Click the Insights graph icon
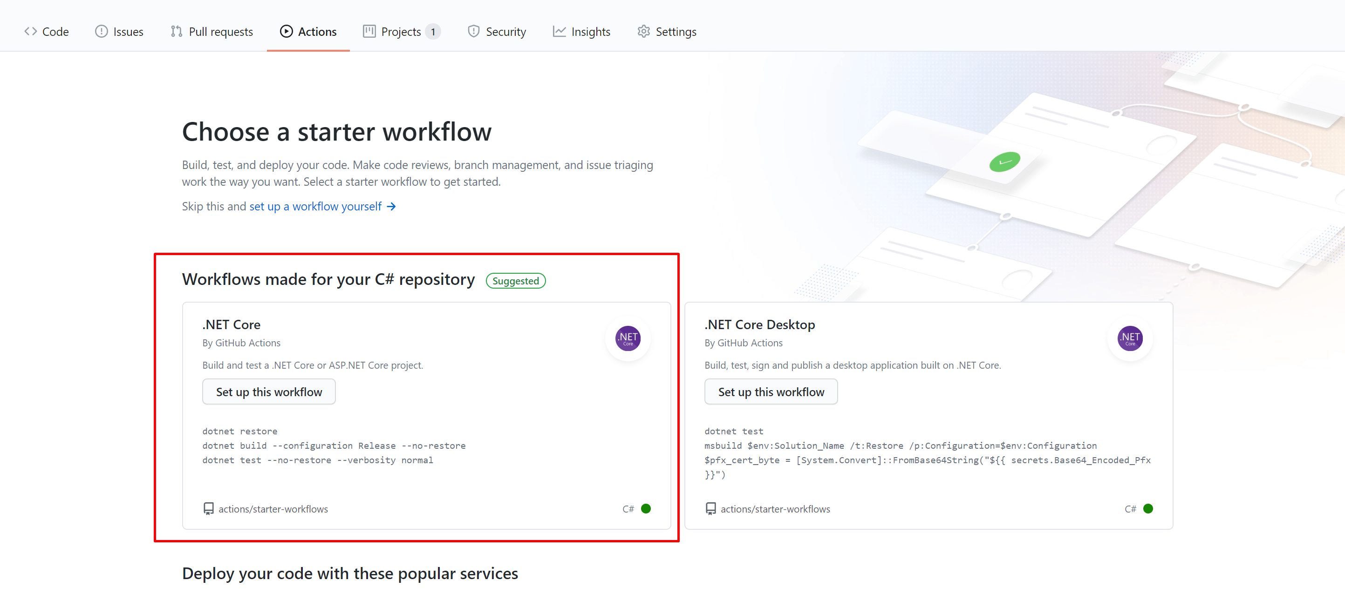 pos(559,31)
